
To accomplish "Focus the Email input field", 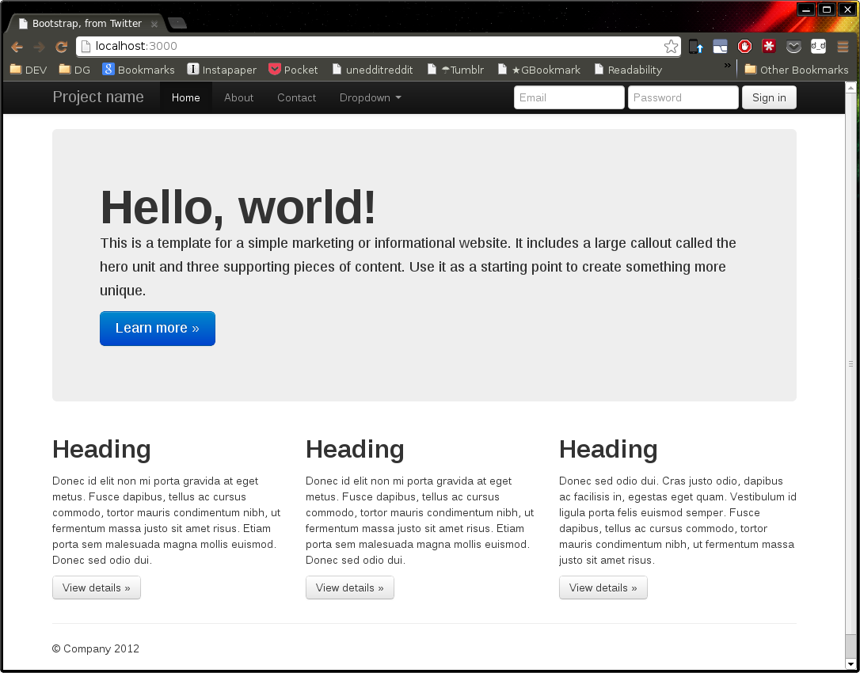I will tap(569, 97).
